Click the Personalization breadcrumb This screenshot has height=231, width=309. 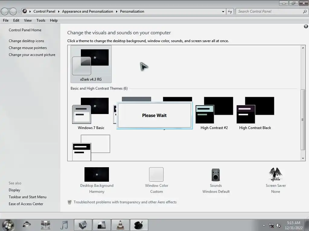tap(132, 12)
